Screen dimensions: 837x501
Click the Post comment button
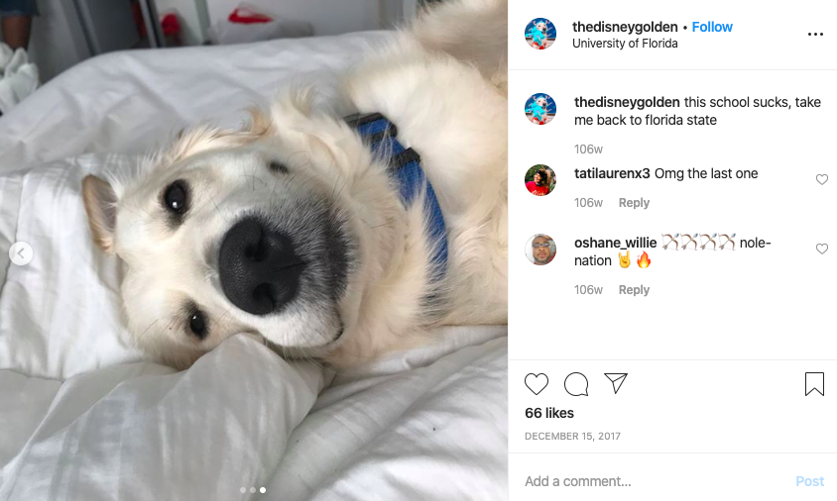[810, 481]
